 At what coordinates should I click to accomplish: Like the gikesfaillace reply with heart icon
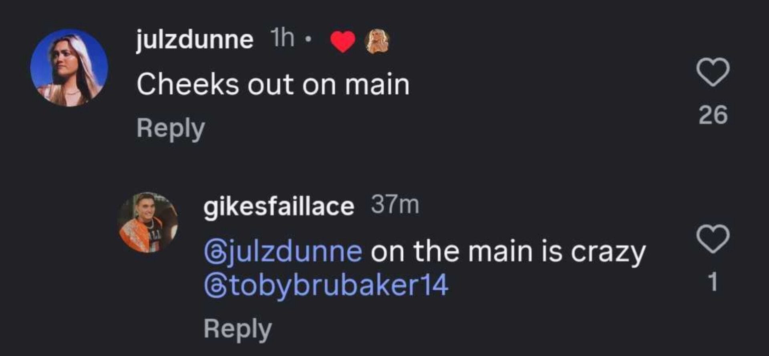pyautogui.click(x=713, y=239)
